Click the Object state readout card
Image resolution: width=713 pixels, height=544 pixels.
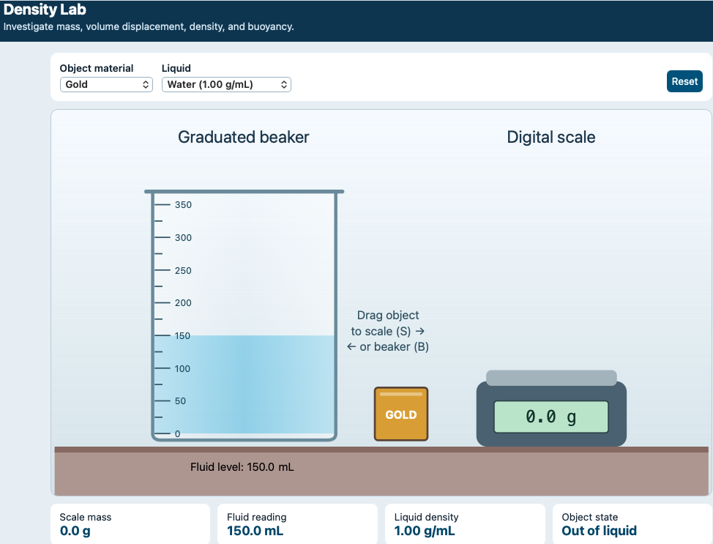632,524
